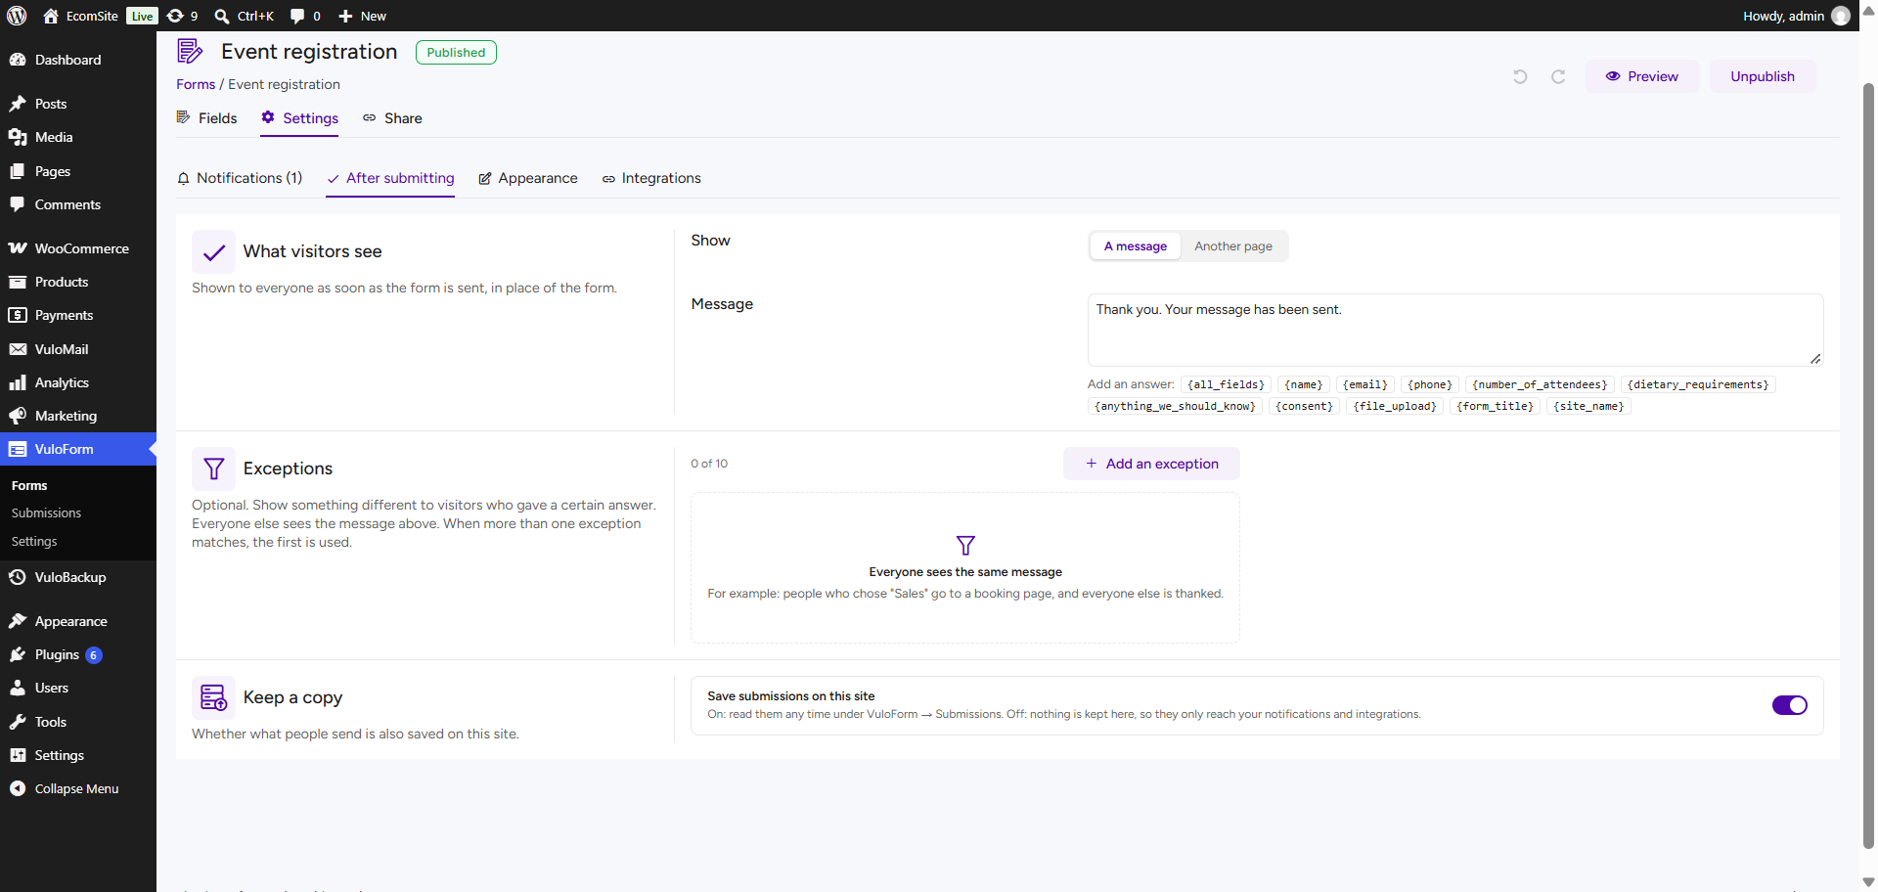Open Settings under VuloForm submenu
Screen dimensions: 1878x892
pos(34,541)
